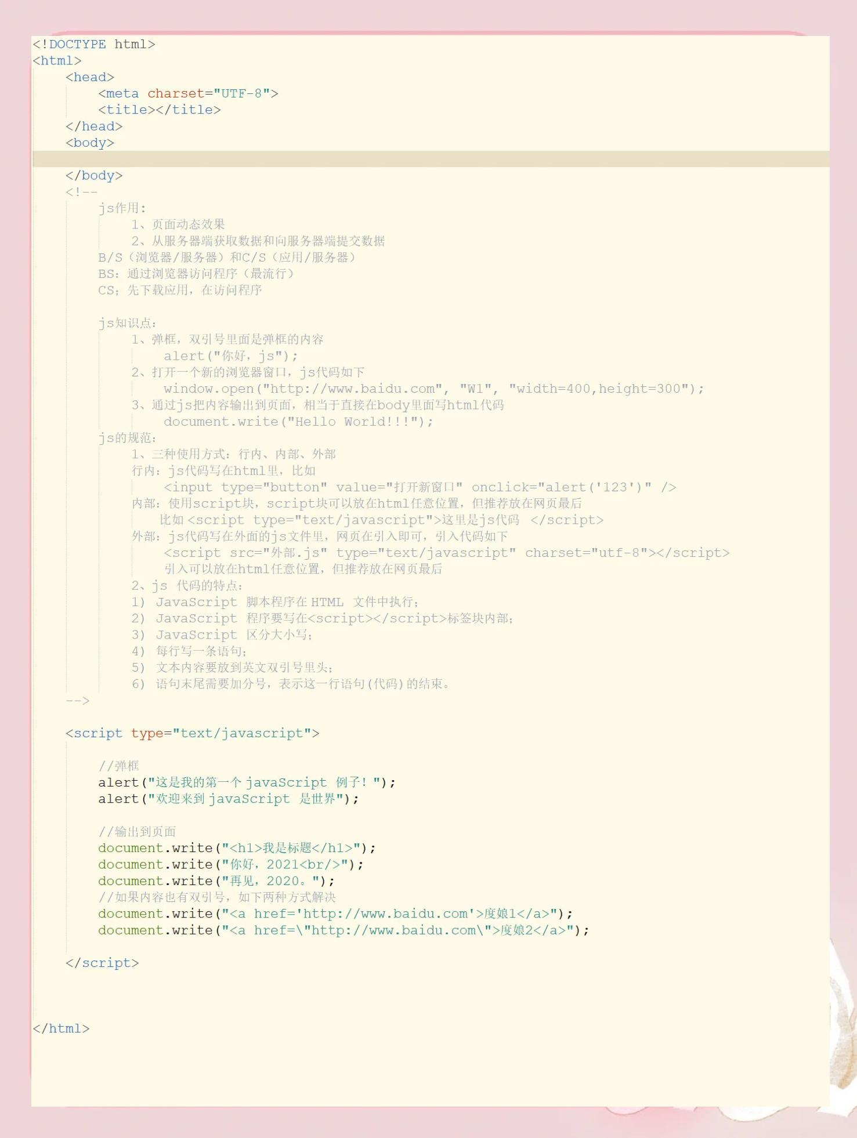
Task: Click the commented alert("你好，js") line
Action: pos(231,356)
